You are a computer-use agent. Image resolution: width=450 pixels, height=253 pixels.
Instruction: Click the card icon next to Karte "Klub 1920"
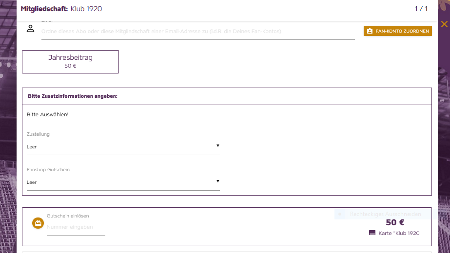click(x=372, y=233)
